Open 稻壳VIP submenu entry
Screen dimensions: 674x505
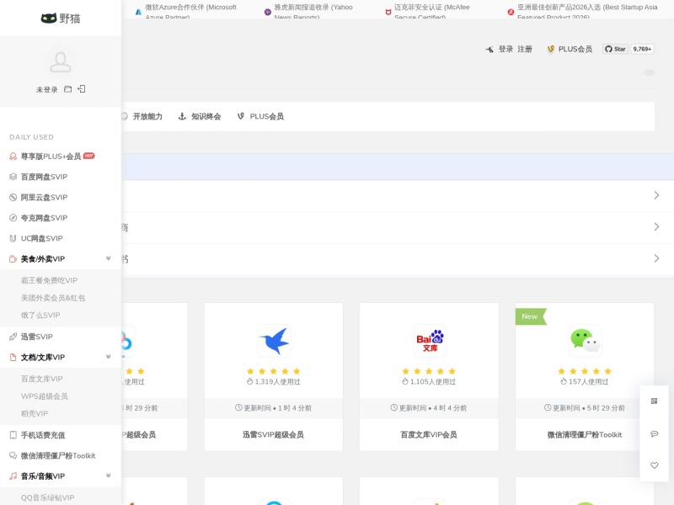[35, 413]
